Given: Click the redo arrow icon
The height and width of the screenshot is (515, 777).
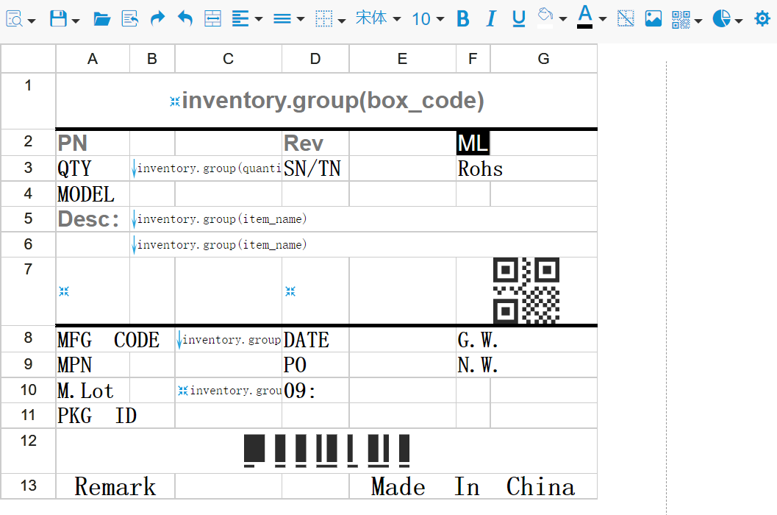Looking at the screenshot, I should click(x=157, y=19).
